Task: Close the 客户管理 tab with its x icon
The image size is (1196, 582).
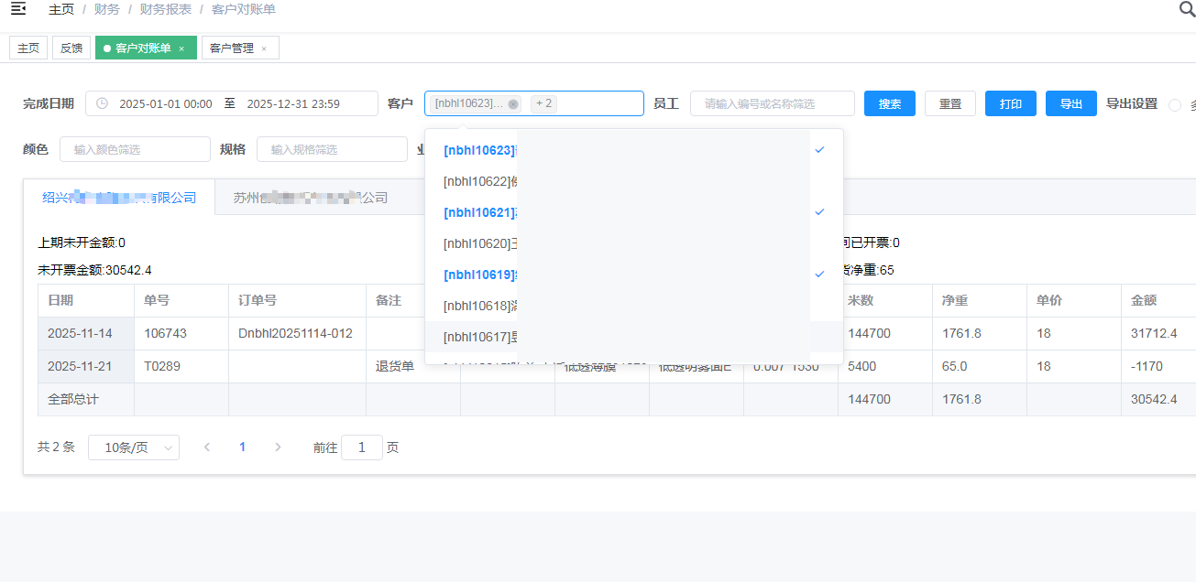Action: click(x=264, y=48)
